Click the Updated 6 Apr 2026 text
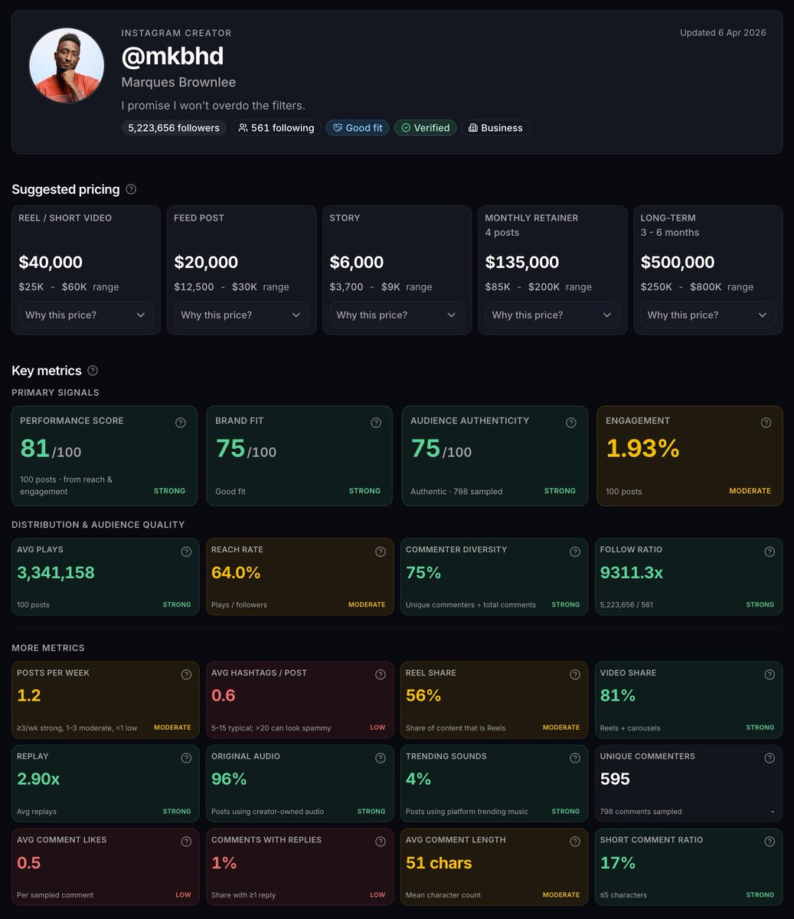This screenshot has width=794, height=919. pos(723,32)
